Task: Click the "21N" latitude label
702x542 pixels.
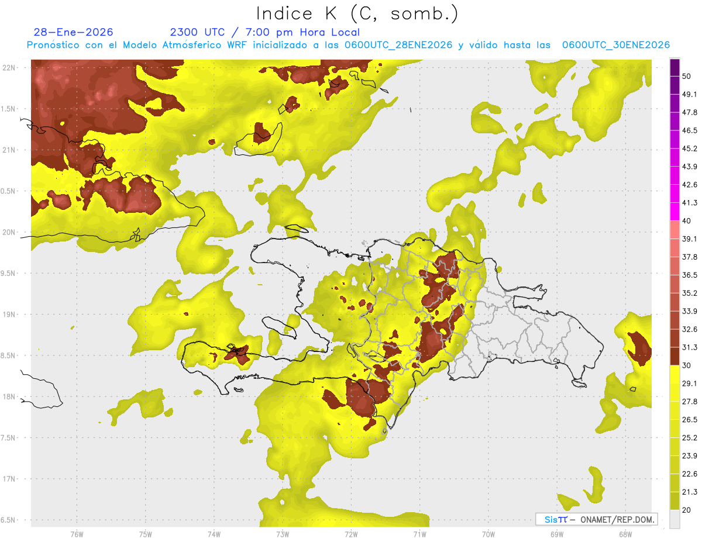Action: [x=10, y=150]
